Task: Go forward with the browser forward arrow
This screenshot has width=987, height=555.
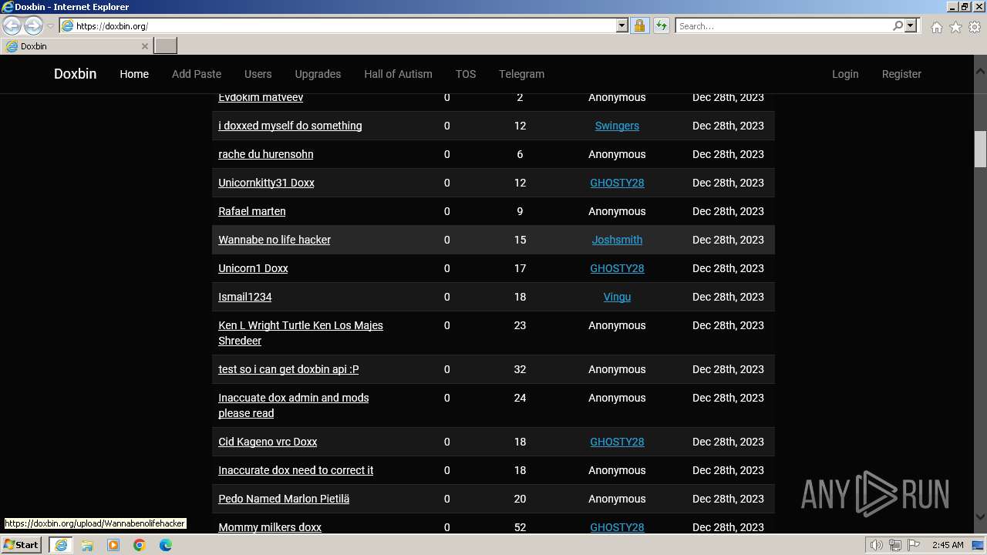Action: pyautogui.click(x=33, y=25)
